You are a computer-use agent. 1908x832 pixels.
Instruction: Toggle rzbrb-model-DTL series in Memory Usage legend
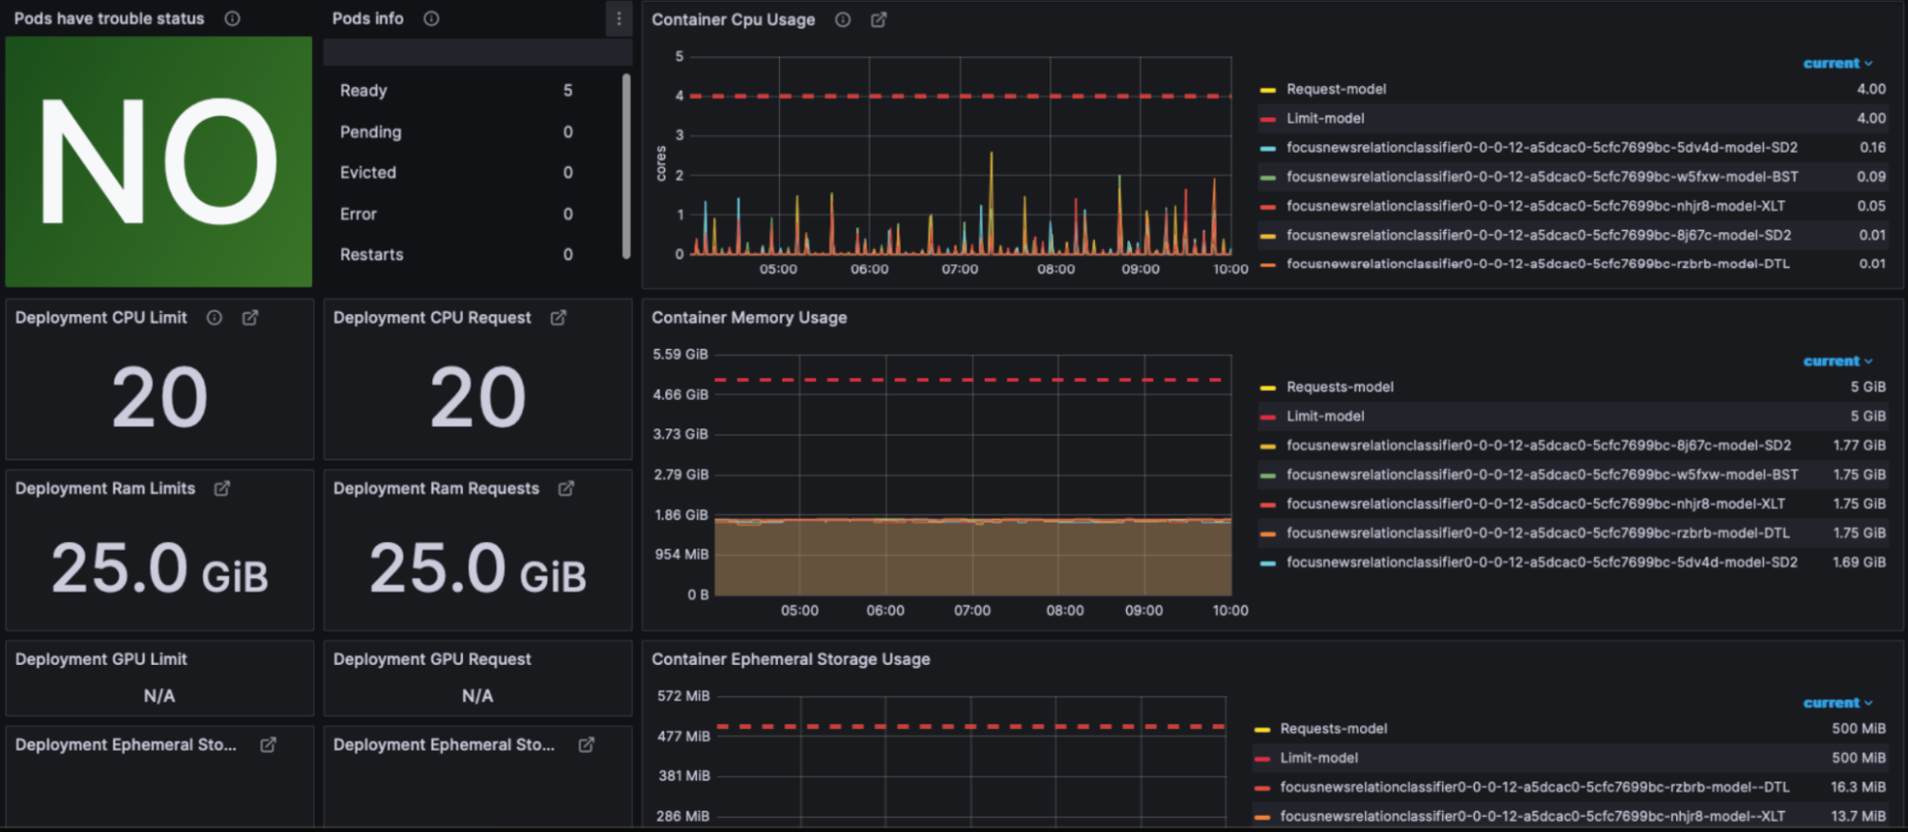click(x=1538, y=533)
